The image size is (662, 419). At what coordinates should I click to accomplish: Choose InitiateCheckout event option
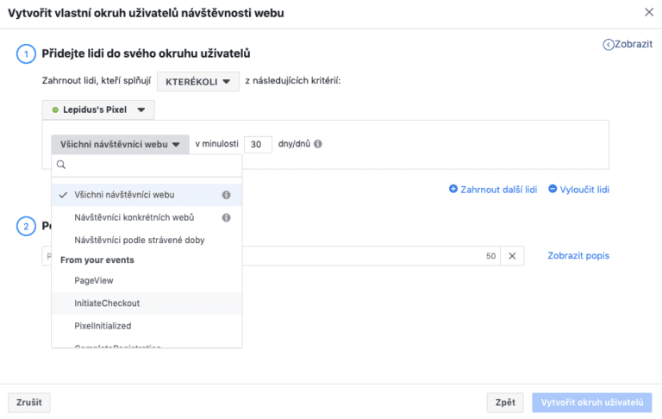point(107,303)
